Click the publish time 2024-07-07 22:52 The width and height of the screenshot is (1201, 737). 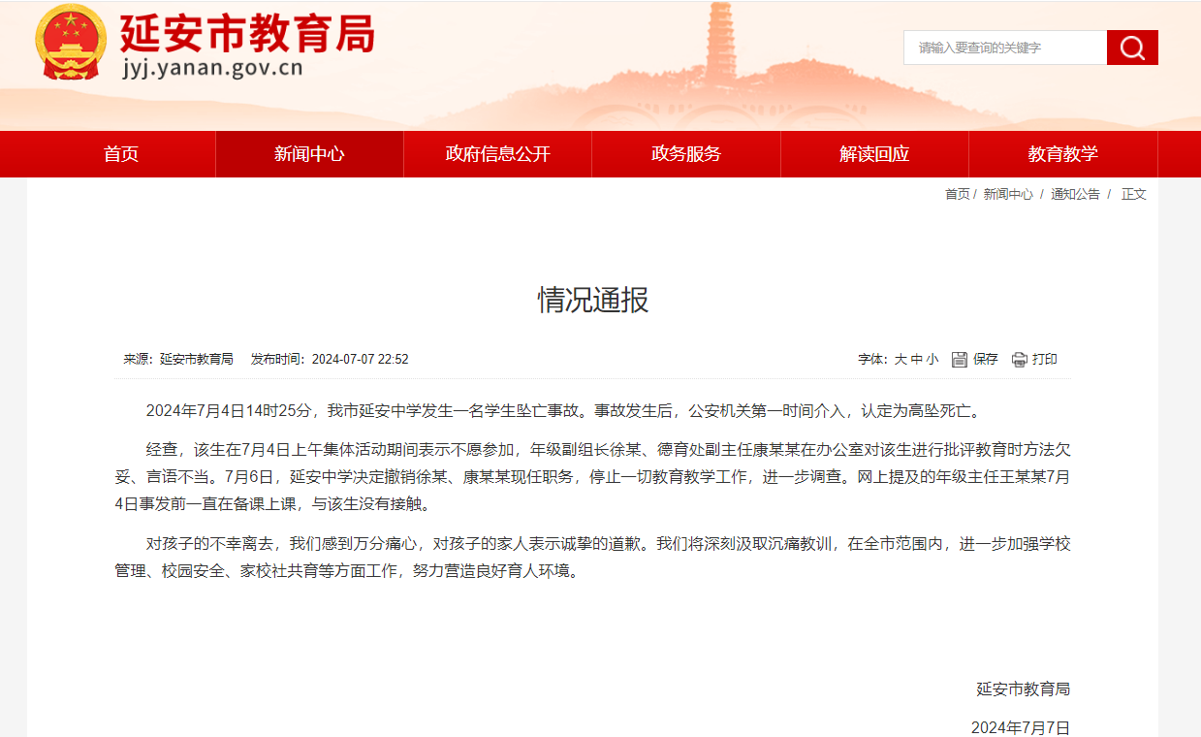coord(360,359)
